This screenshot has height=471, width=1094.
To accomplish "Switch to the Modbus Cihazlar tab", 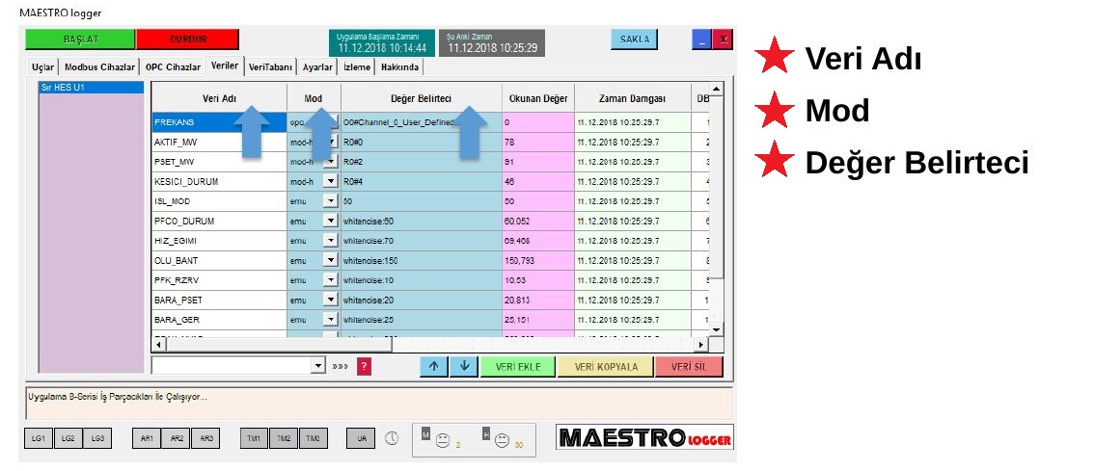I will pos(99,67).
